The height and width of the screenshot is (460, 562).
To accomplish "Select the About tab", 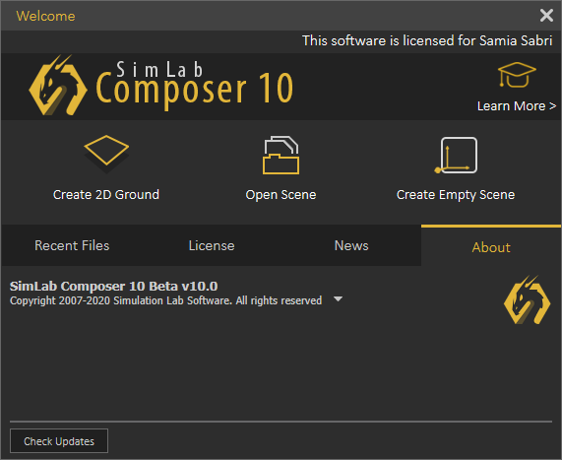I will pos(491,246).
